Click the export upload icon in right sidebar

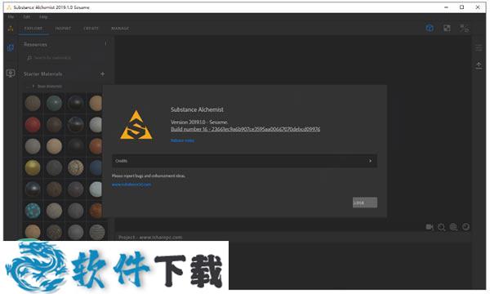point(479,65)
